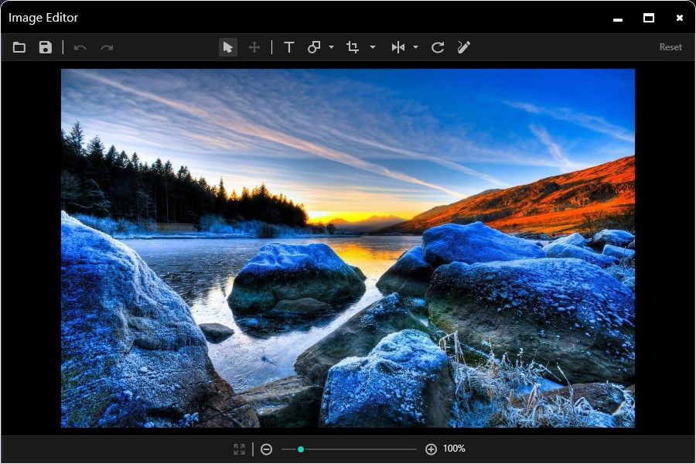696x464 pixels.
Task: Maximize the Image Editor window
Action: pos(649,18)
